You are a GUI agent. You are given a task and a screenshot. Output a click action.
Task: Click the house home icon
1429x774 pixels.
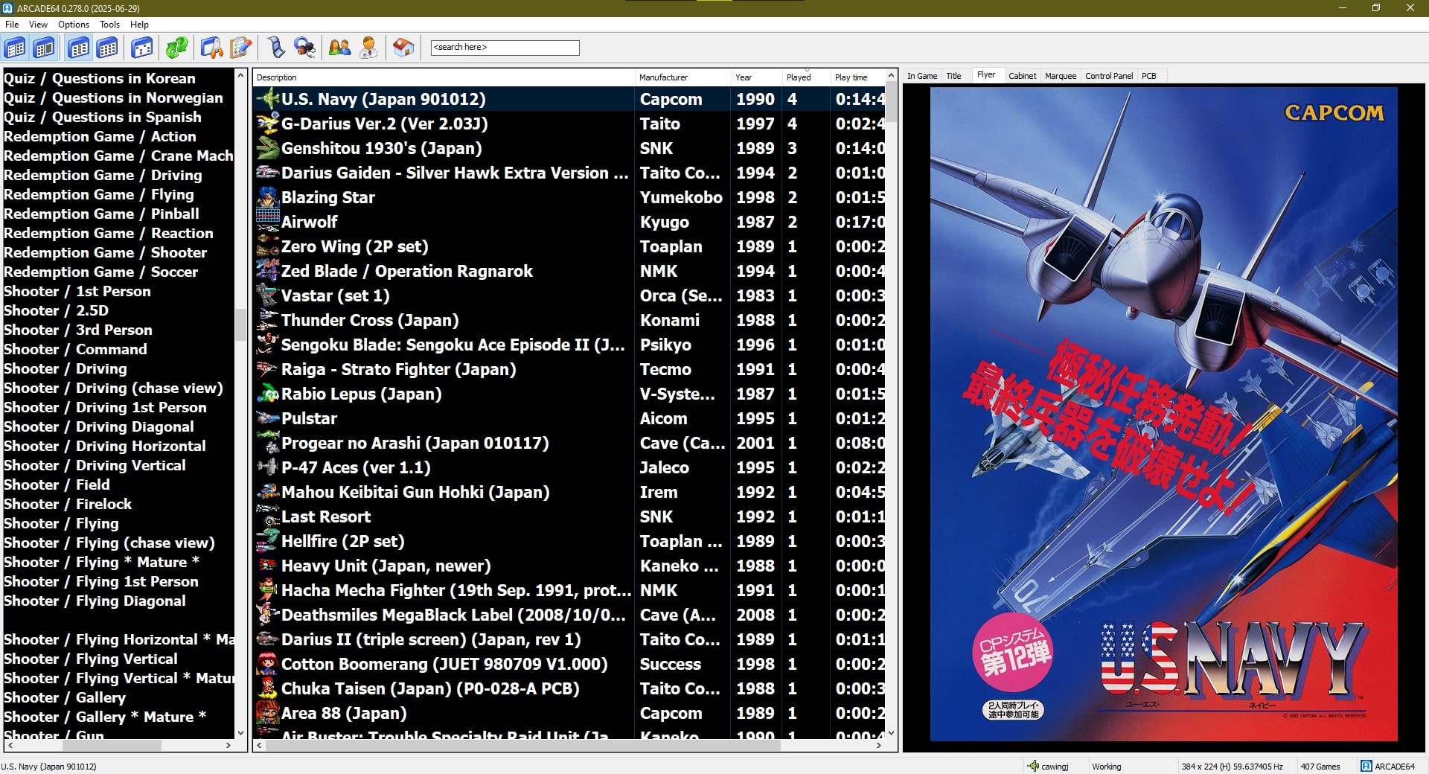(403, 48)
